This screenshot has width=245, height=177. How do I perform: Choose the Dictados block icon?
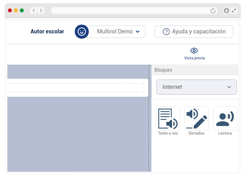tap(196, 119)
